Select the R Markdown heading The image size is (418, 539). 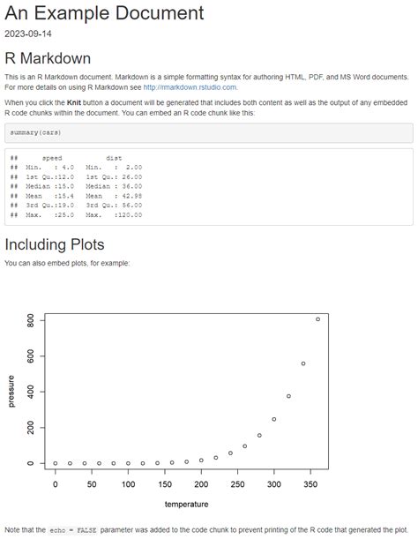48,58
